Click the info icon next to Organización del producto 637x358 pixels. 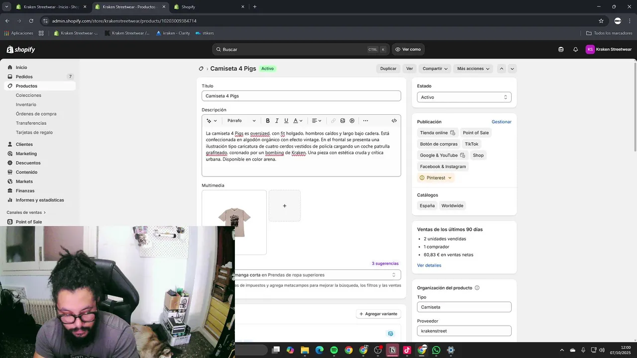[x=477, y=288]
